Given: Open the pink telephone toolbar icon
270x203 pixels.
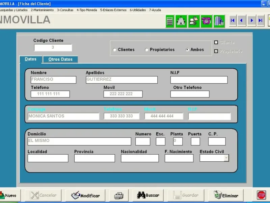Looking at the screenshot, I should 206,21.
